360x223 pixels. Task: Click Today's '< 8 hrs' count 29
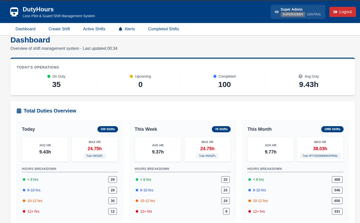pos(113,180)
